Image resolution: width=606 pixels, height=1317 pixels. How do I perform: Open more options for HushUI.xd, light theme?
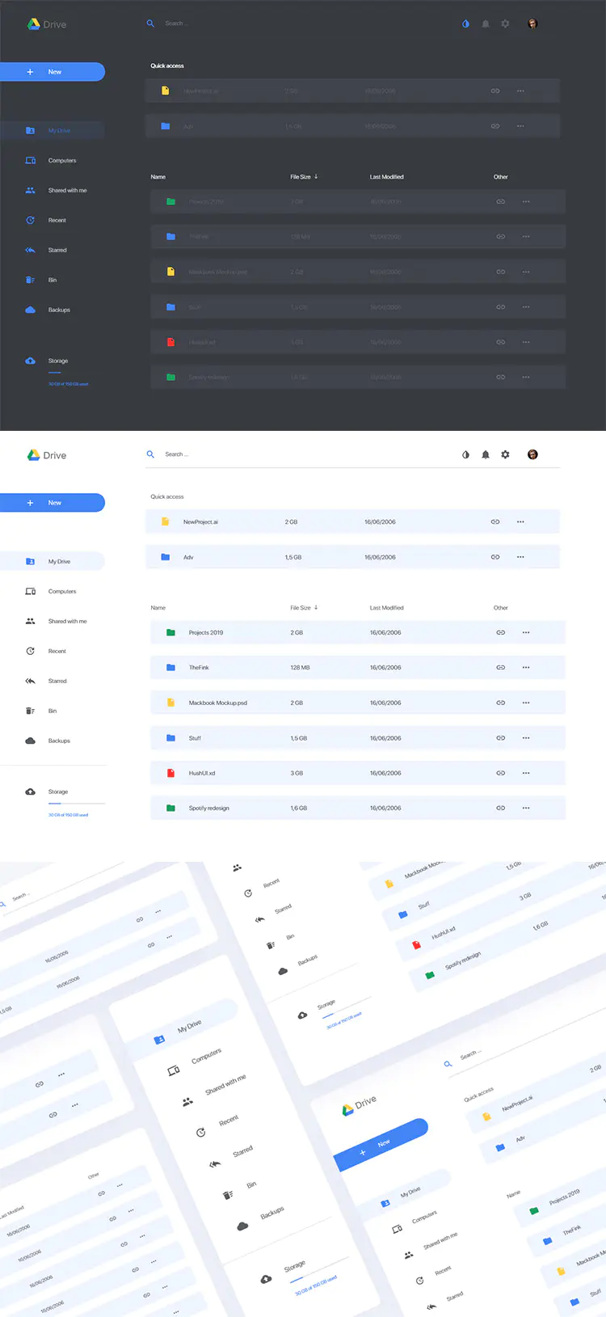[x=526, y=774]
